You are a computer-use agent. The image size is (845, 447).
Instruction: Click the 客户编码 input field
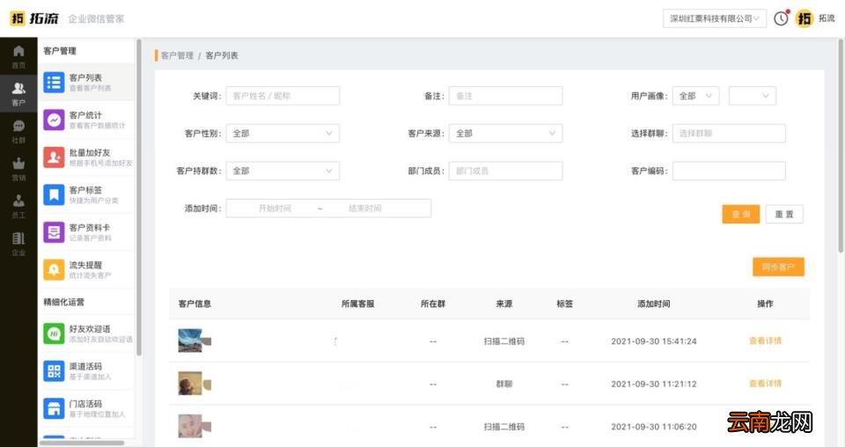pos(729,171)
